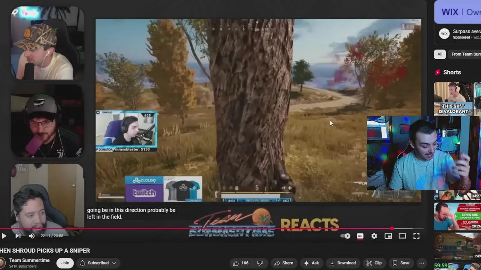Like the video with 166 likes
This screenshot has width=481, height=270.
click(x=240, y=263)
